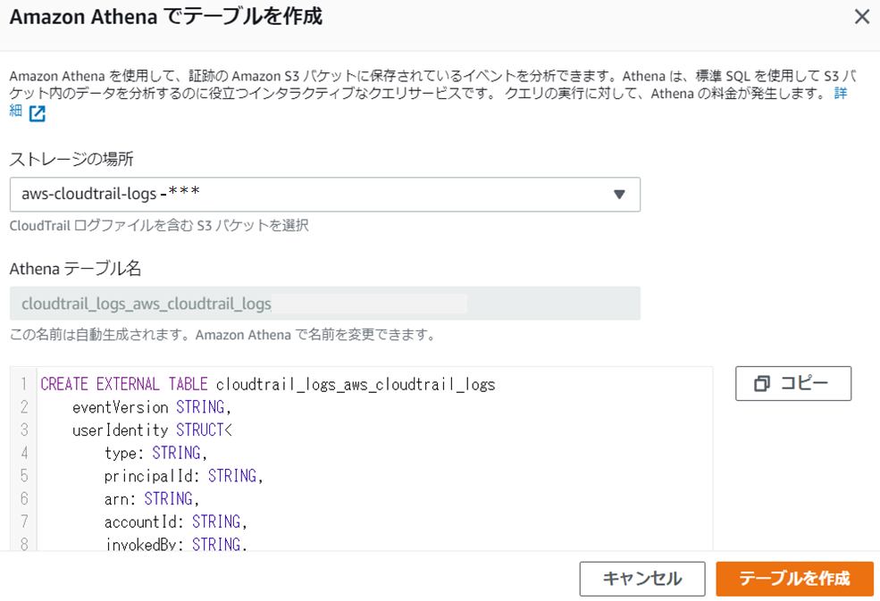The image size is (880, 601).
Task: Click the copy icon in コピー button
Action: click(762, 384)
